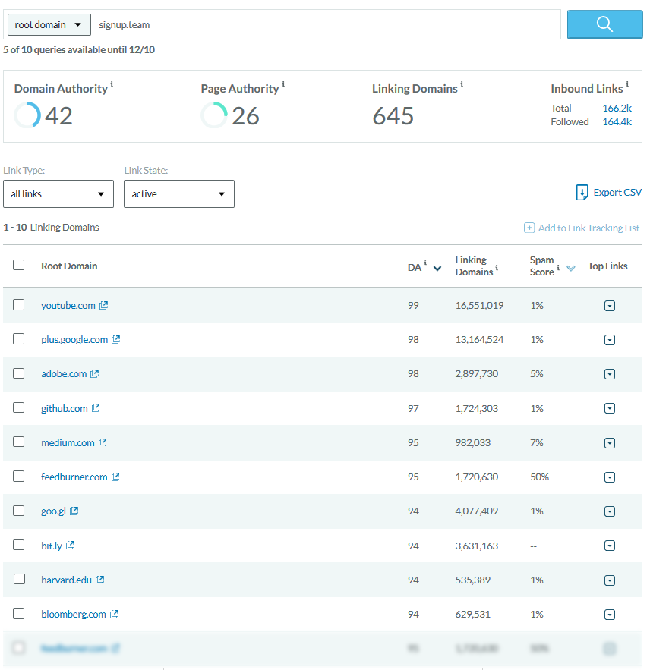
Task: Click Page Authority info icon
Action: click(283, 84)
